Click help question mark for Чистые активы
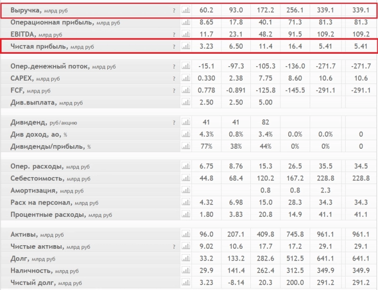 (x=174, y=247)
